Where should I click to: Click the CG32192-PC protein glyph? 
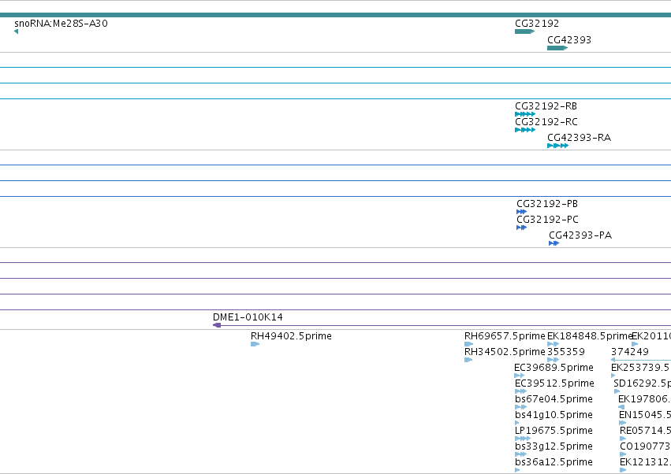pyautogui.click(x=521, y=228)
